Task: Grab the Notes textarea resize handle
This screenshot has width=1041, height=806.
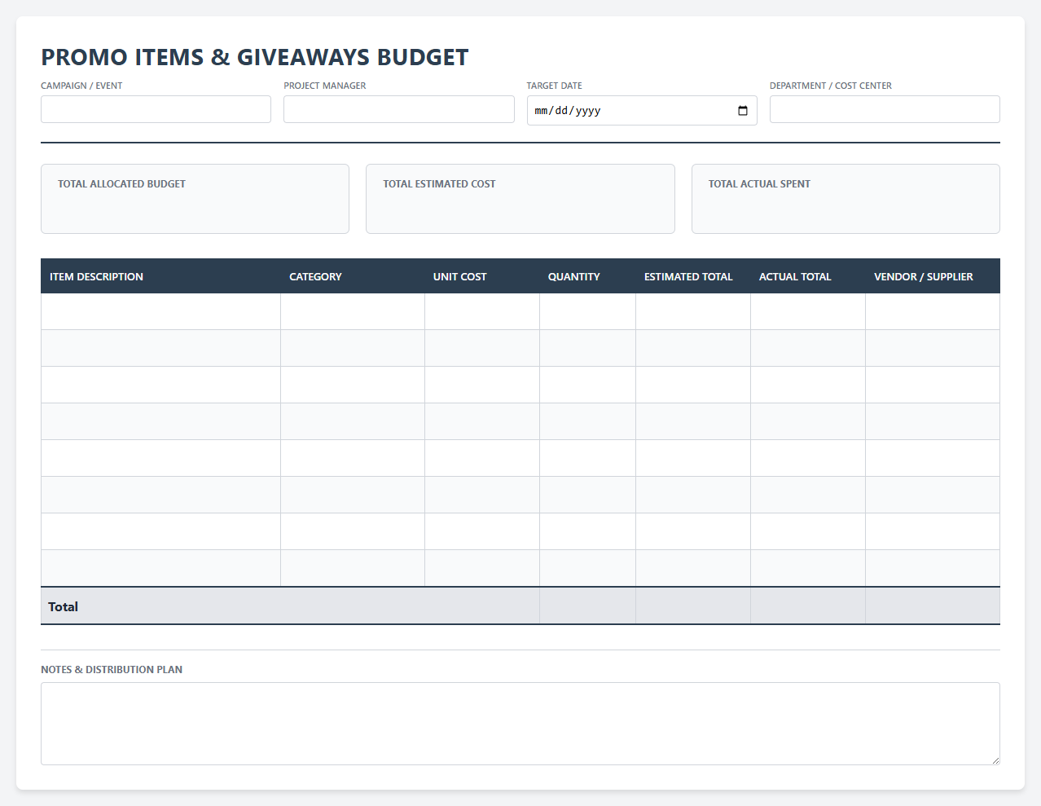Action: point(995,760)
